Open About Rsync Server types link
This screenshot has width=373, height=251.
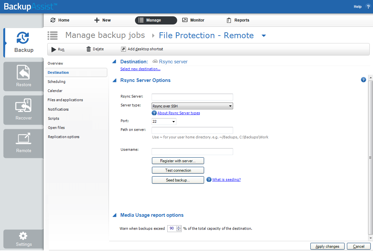(179, 113)
